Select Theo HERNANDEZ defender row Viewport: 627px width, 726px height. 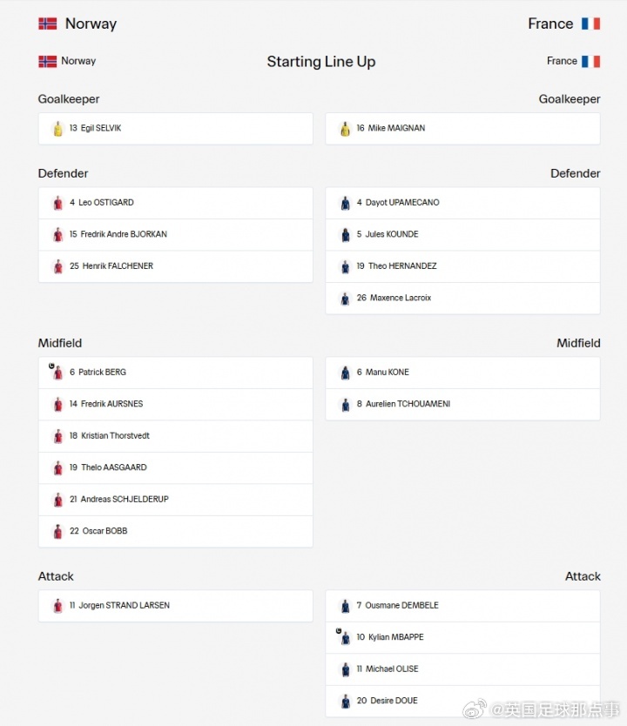(462, 266)
